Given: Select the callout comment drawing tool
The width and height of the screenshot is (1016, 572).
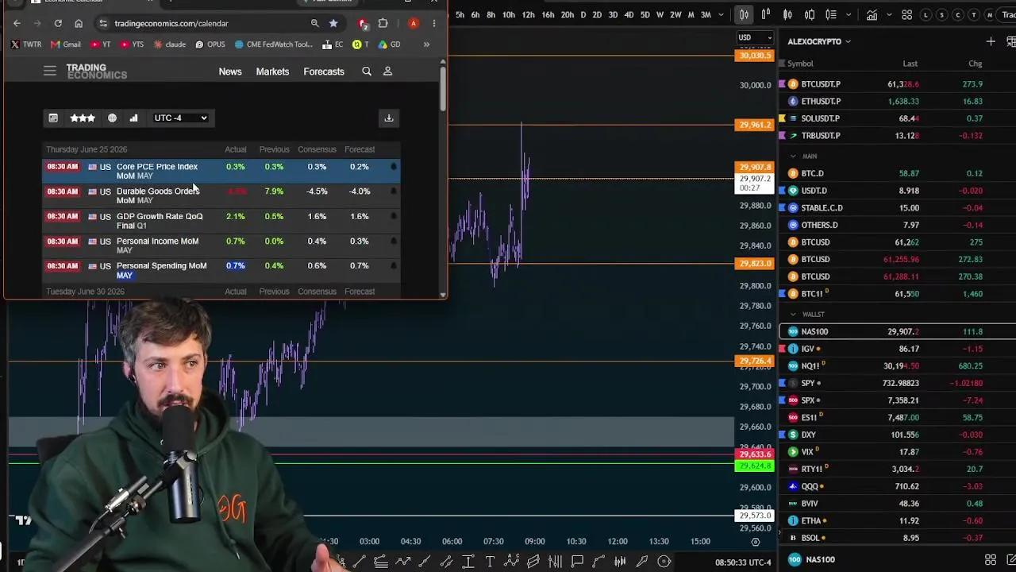Looking at the screenshot, I should [x=577, y=562].
